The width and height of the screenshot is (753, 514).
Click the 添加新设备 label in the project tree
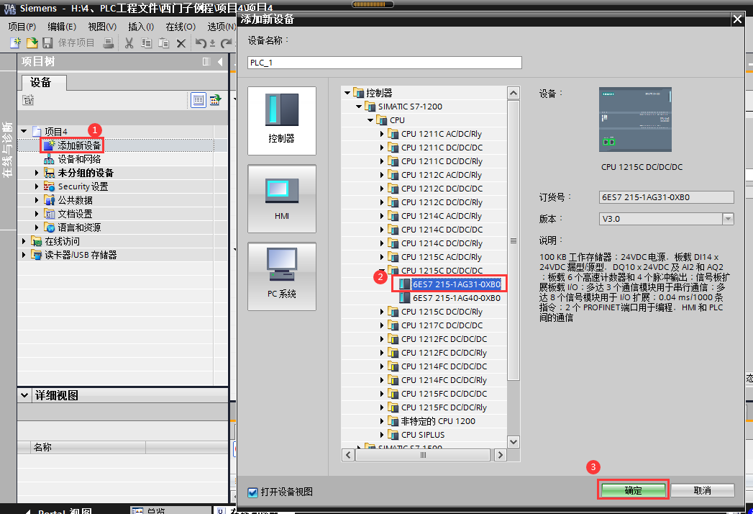click(x=79, y=145)
